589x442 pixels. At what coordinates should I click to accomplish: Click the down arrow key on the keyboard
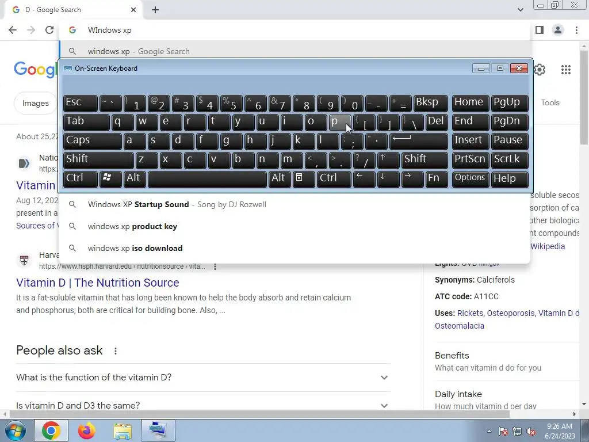coord(388,178)
